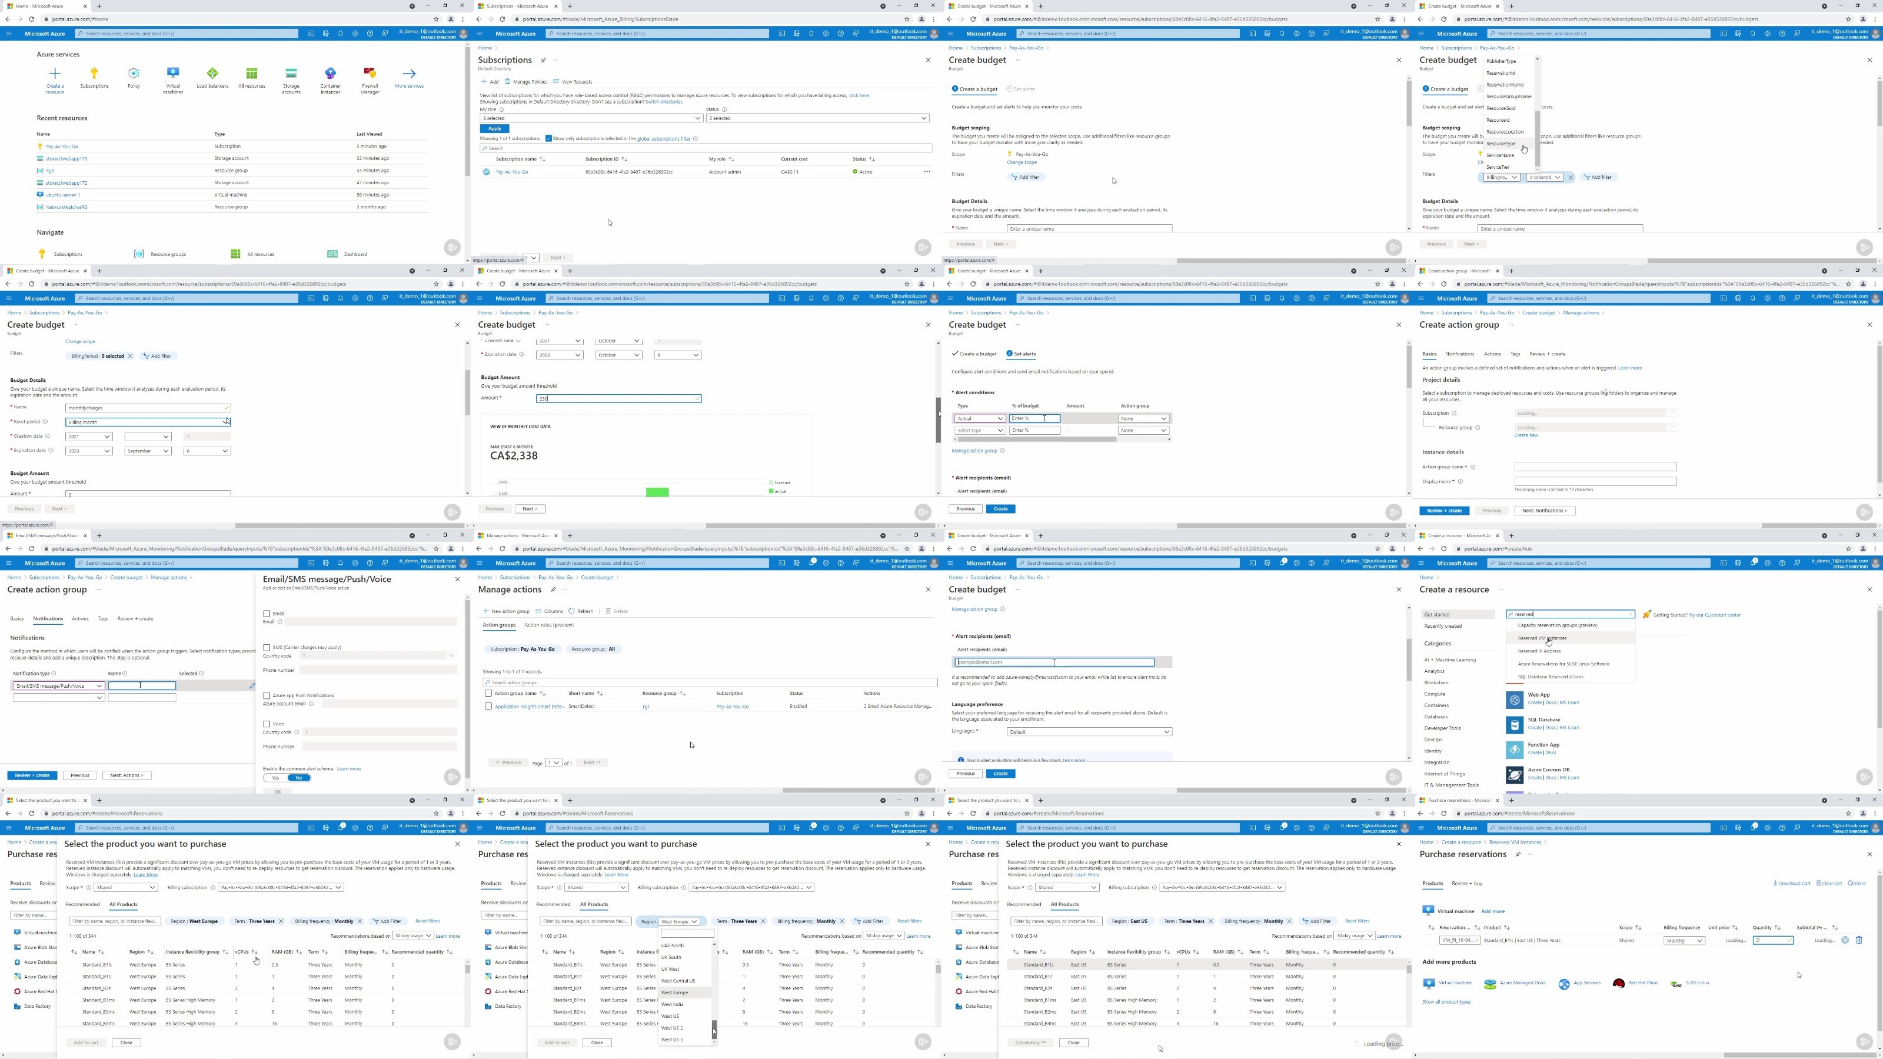Open the Policy service icon on Home
The width and height of the screenshot is (1883, 1059).
pos(134,73)
